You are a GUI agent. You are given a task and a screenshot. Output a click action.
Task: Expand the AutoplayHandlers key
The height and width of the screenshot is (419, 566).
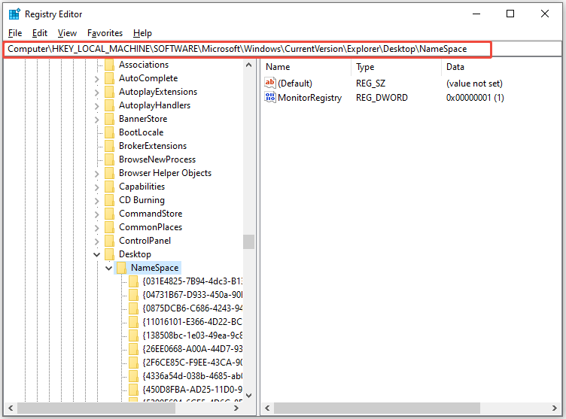click(x=97, y=106)
